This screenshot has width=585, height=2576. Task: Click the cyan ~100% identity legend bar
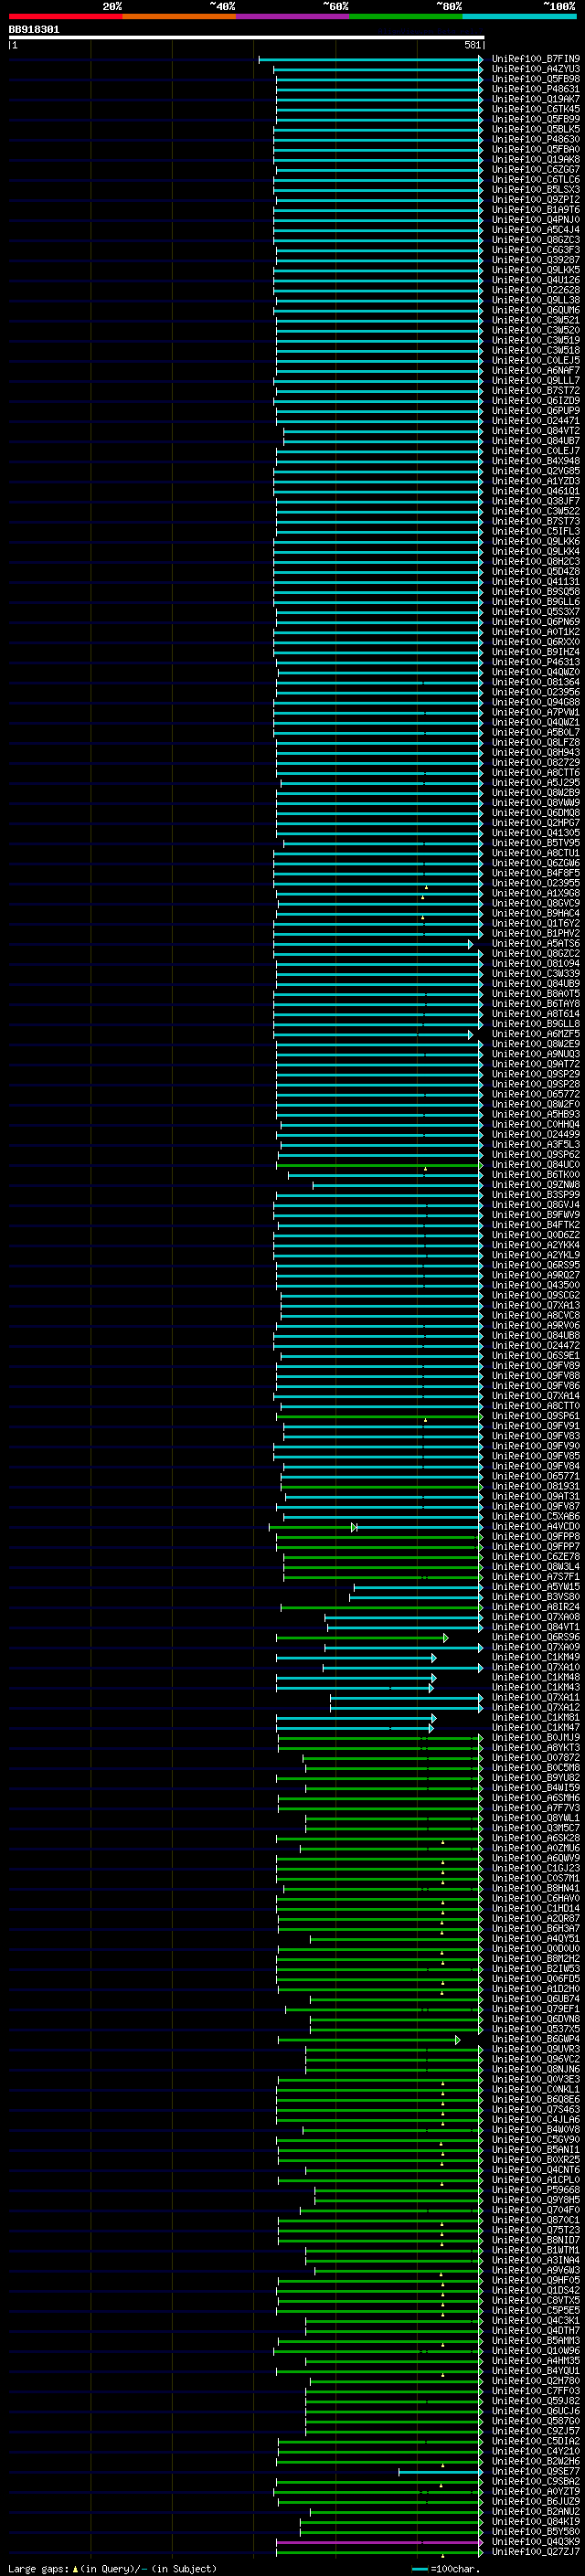[519, 16]
